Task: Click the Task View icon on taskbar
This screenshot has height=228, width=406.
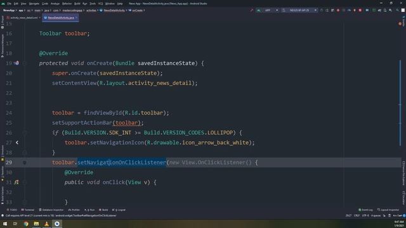Action: (15, 224)
